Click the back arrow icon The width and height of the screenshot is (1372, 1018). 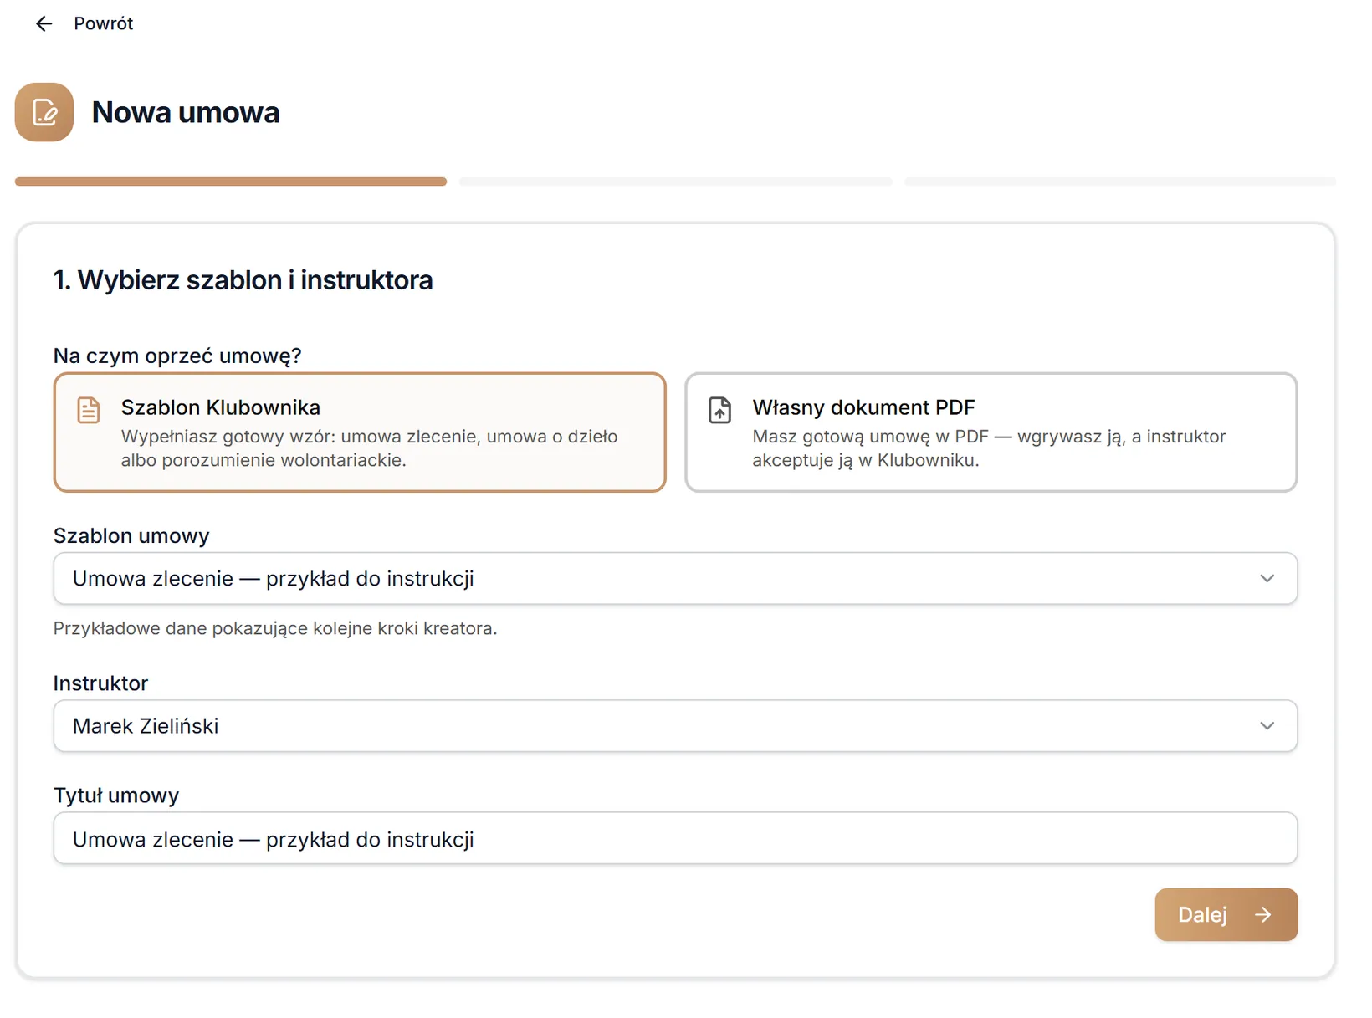point(44,24)
